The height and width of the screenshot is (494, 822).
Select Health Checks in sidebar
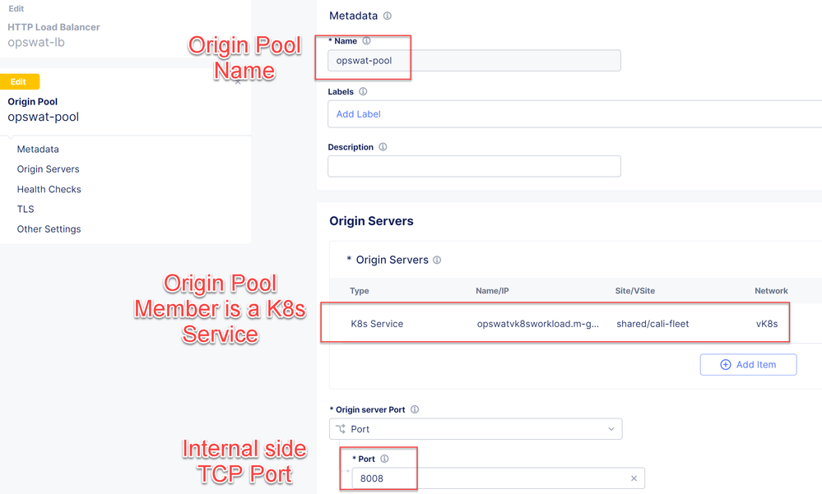tap(49, 189)
